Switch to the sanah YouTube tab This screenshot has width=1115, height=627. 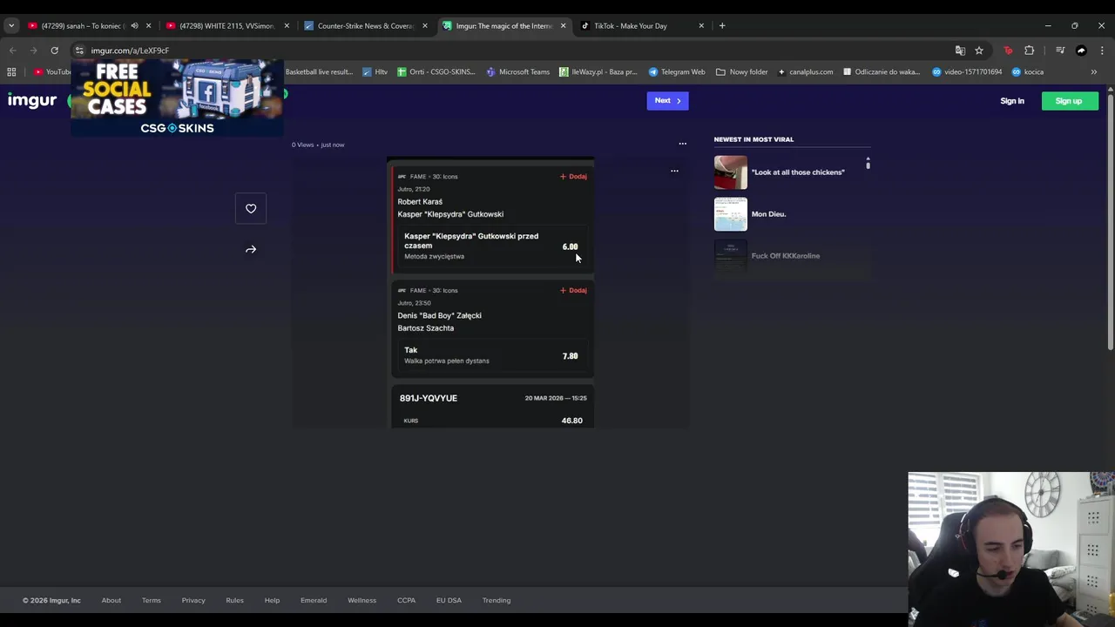[x=83, y=26]
